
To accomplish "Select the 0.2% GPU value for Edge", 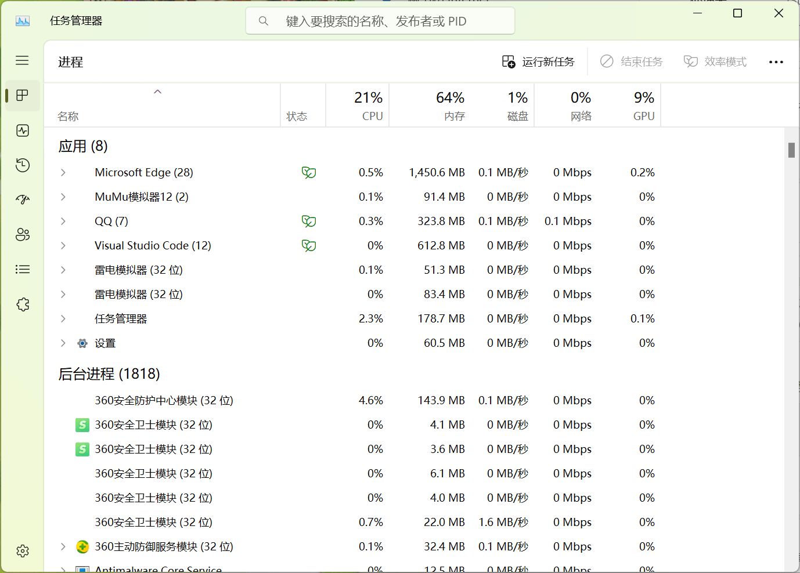I will coord(643,173).
